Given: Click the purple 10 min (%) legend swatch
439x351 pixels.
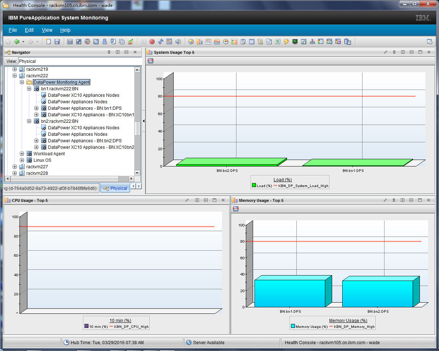Looking at the screenshot, I should pos(86,326).
